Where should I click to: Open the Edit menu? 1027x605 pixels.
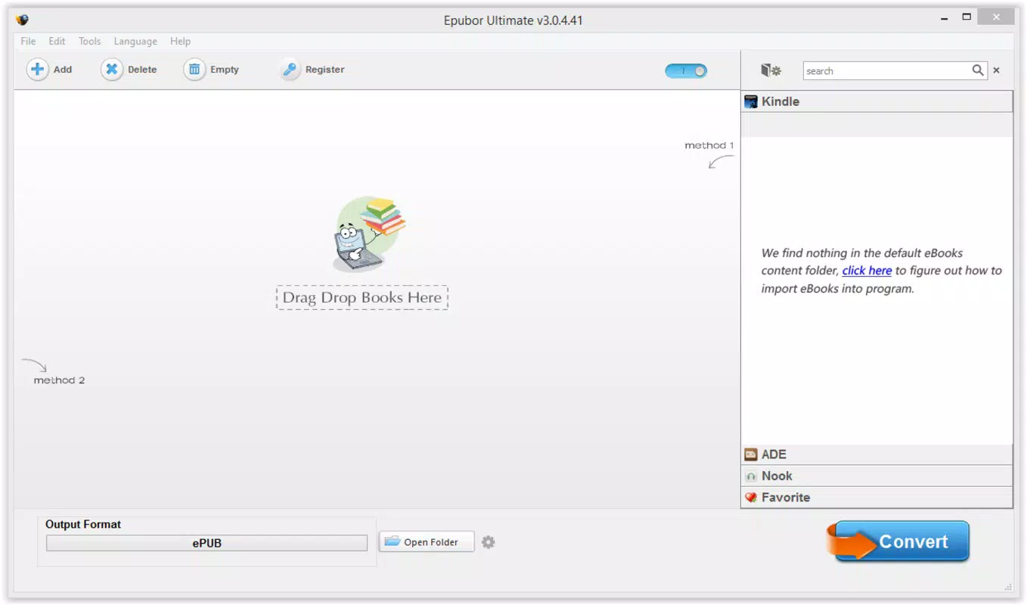point(57,42)
